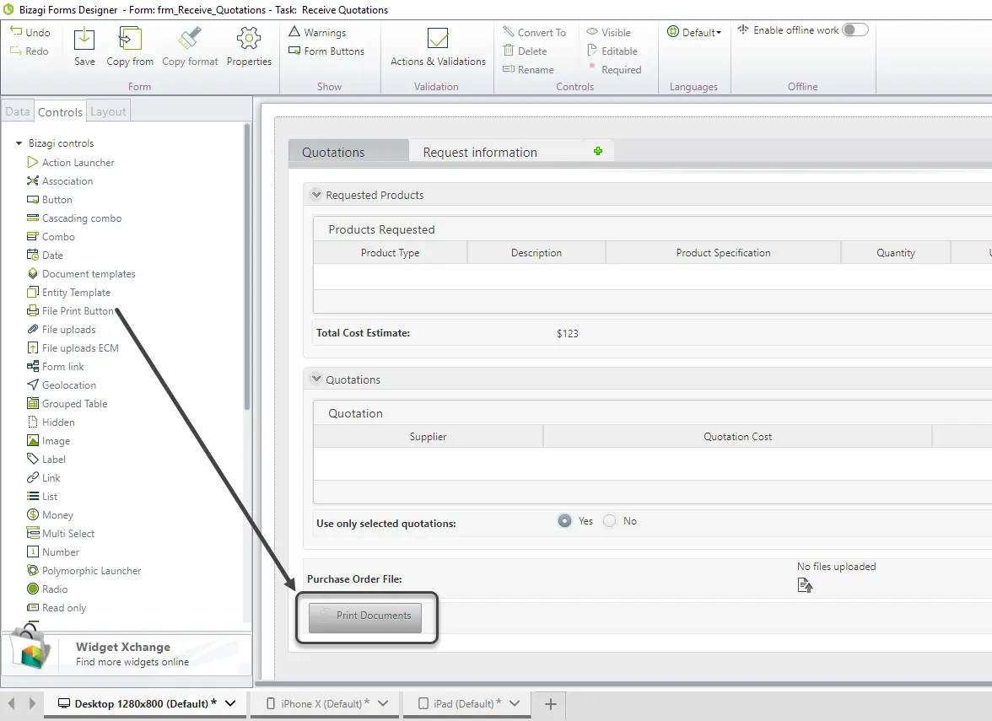Select the Grouped Table control
Viewport: 992px width, 721px height.
(67, 403)
